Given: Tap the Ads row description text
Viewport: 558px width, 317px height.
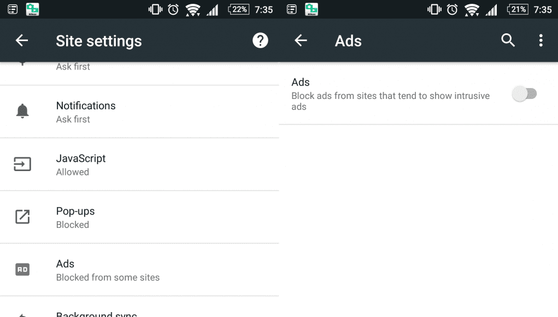Looking at the screenshot, I should 390,101.
